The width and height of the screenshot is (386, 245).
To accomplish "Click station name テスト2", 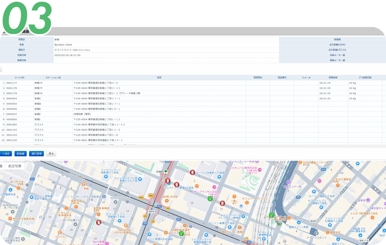I will click(39, 125).
